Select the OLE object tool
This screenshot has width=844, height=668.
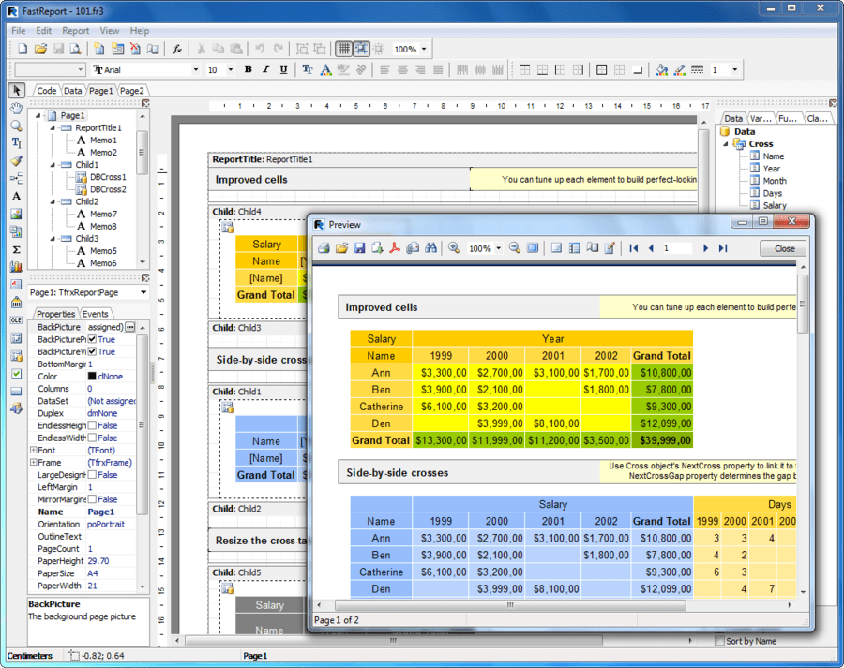tap(16, 320)
